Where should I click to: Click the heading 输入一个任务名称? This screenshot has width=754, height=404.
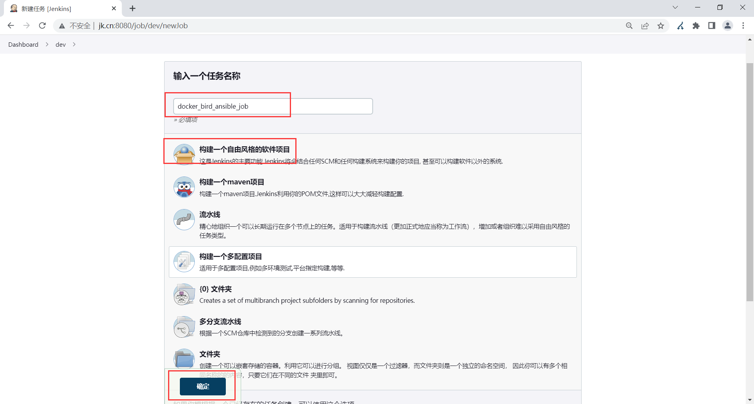pos(207,76)
